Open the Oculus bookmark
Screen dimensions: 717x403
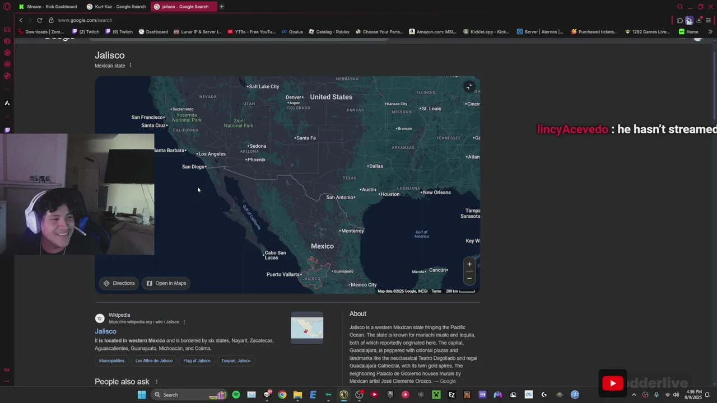click(x=292, y=32)
